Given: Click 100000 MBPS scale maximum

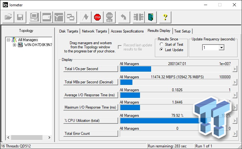Looking at the screenshot, I should (225, 77).
